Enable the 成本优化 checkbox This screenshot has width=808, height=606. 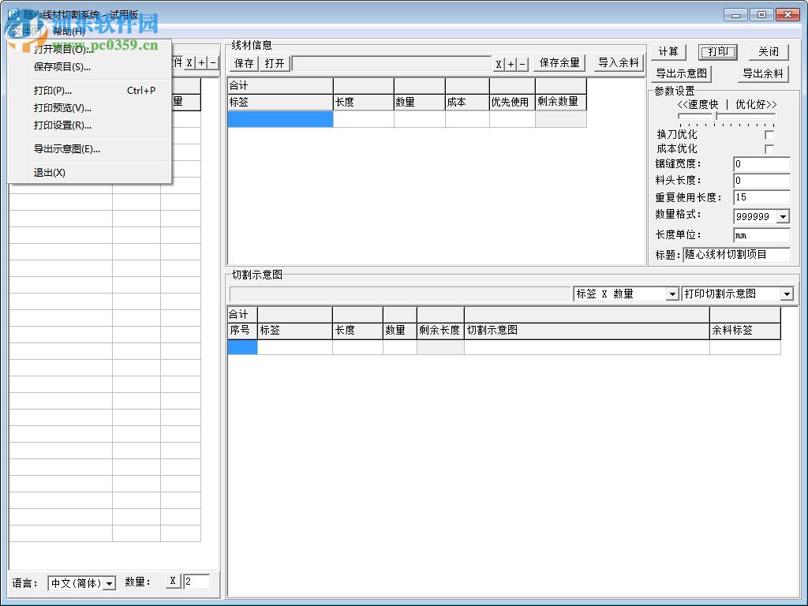769,149
